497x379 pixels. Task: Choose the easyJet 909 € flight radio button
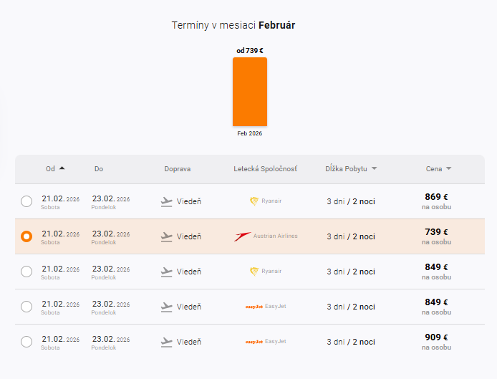[26, 342]
